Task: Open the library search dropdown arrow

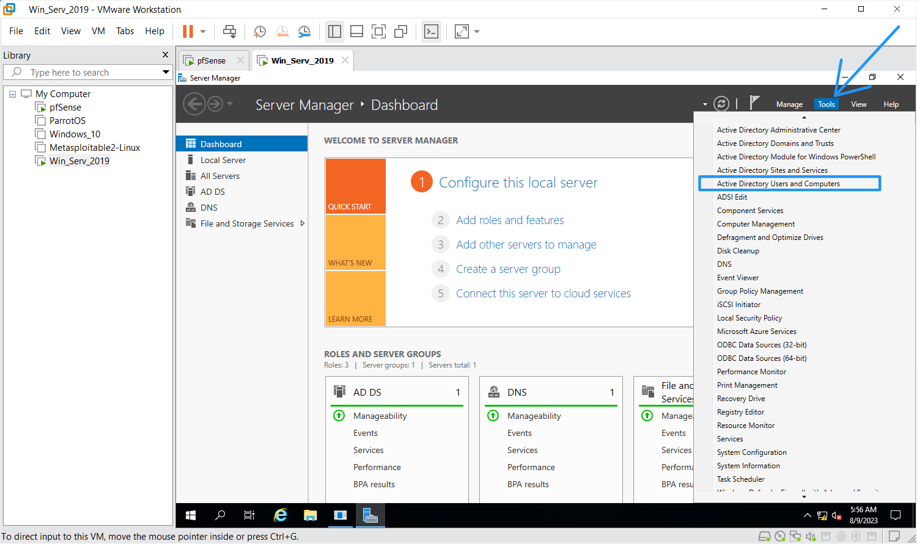Action: tap(166, 72)
